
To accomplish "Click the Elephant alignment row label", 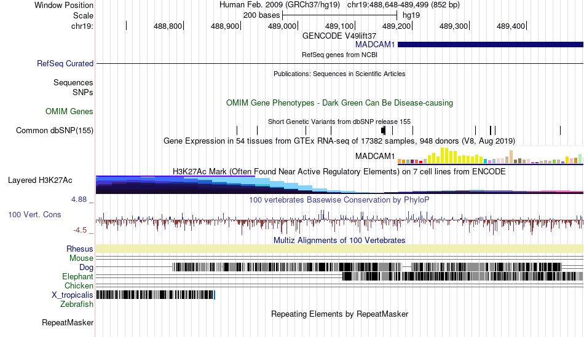I will click(78, 277).
